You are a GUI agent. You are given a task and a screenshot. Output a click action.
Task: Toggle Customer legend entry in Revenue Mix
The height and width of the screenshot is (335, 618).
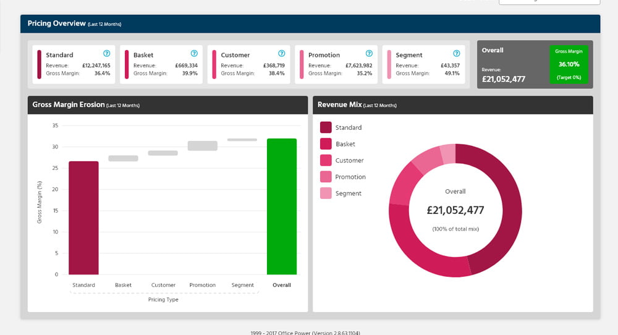point(349,161)
